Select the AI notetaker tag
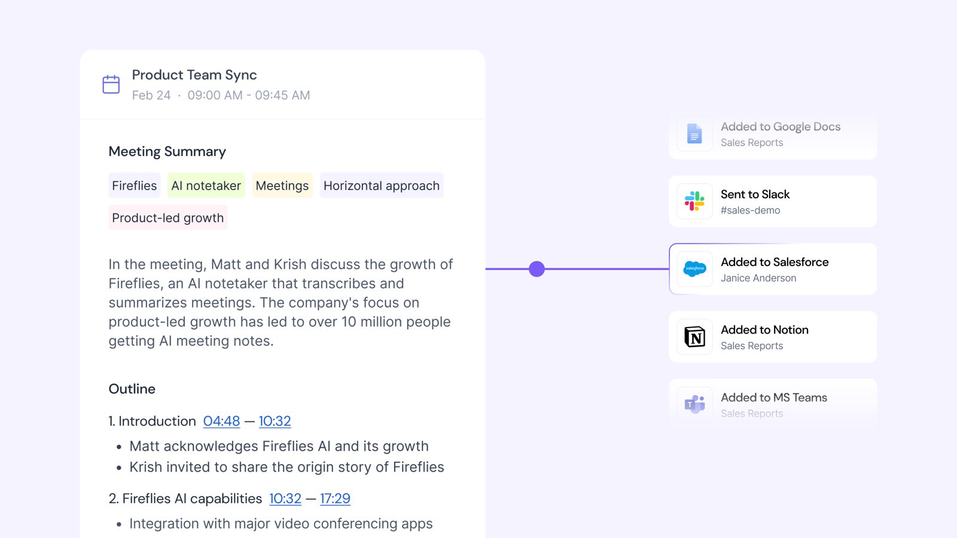Image resolution: width=957 pixels, height=538 pixels. tap(206, 185)
